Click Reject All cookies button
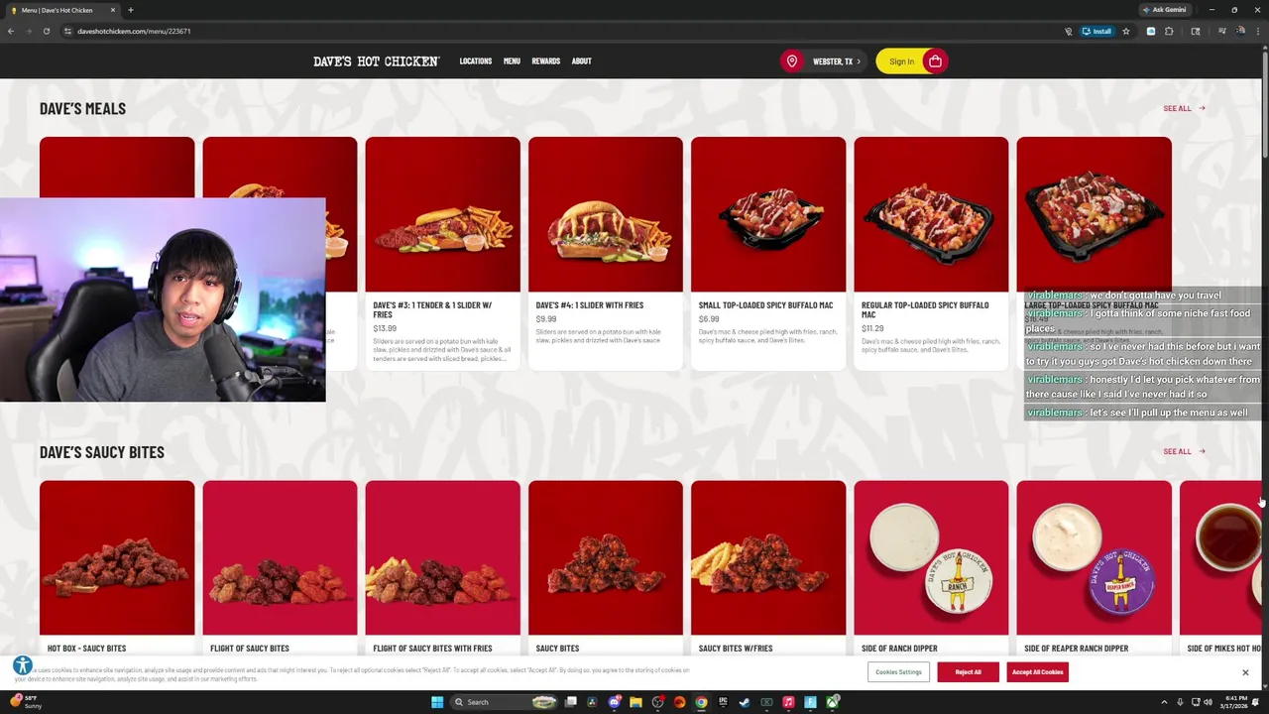 968,671
